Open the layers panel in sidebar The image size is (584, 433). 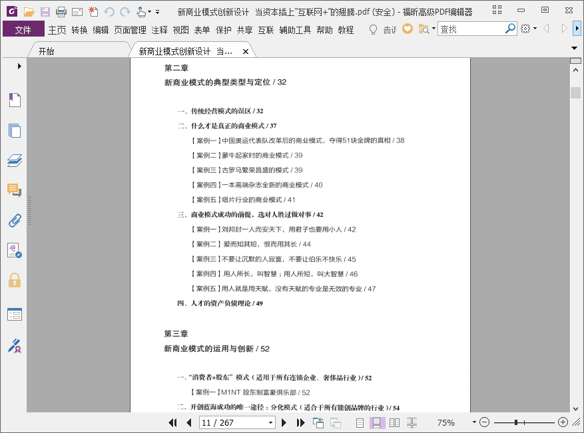15,161
